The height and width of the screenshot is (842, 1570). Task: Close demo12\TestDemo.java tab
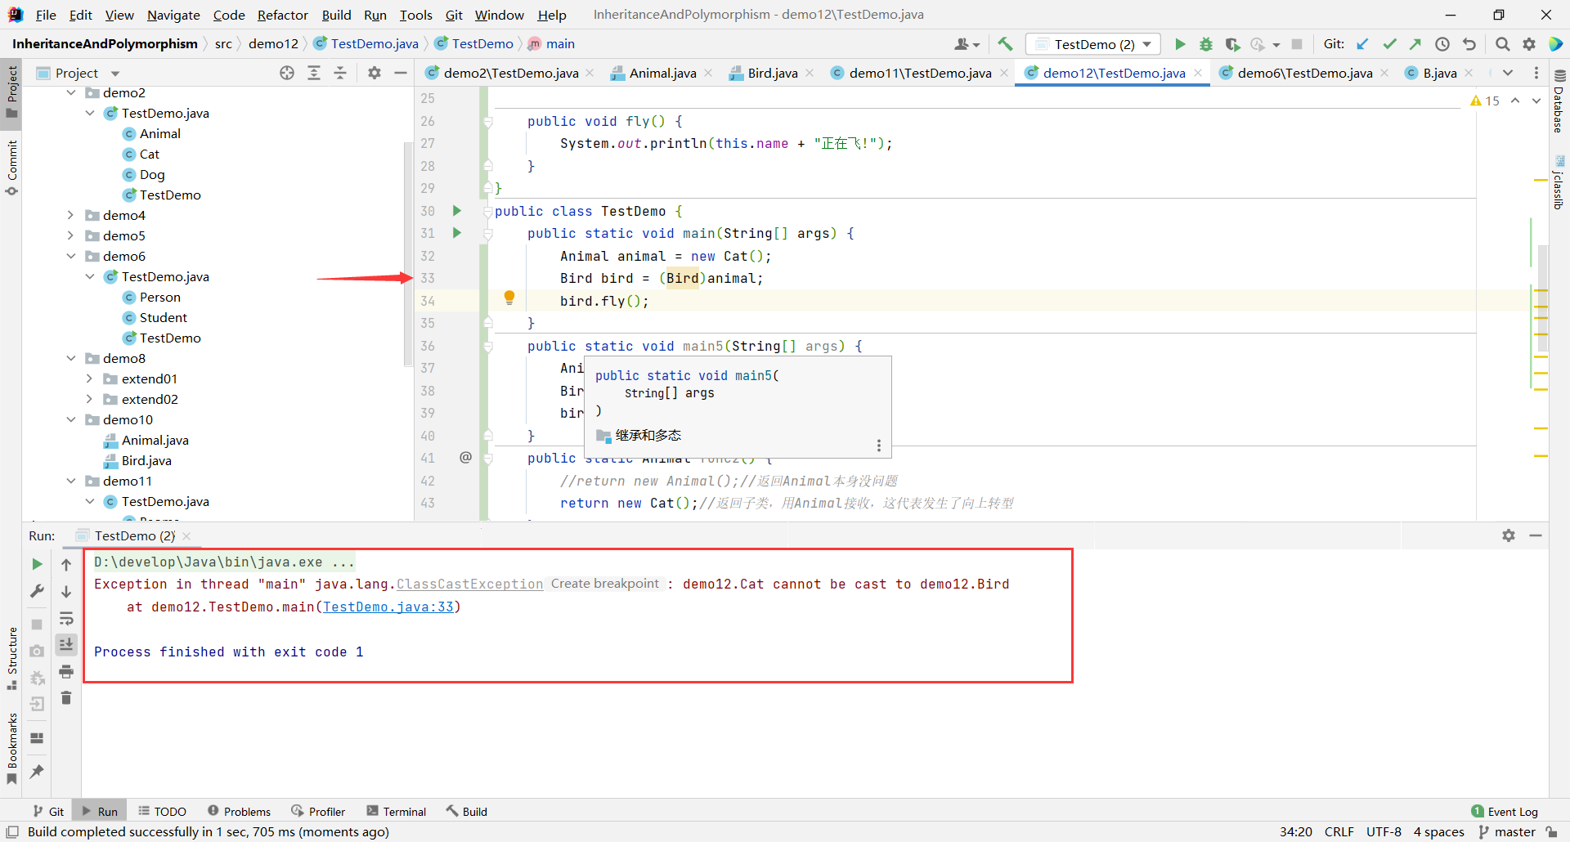coord(1198,73)
